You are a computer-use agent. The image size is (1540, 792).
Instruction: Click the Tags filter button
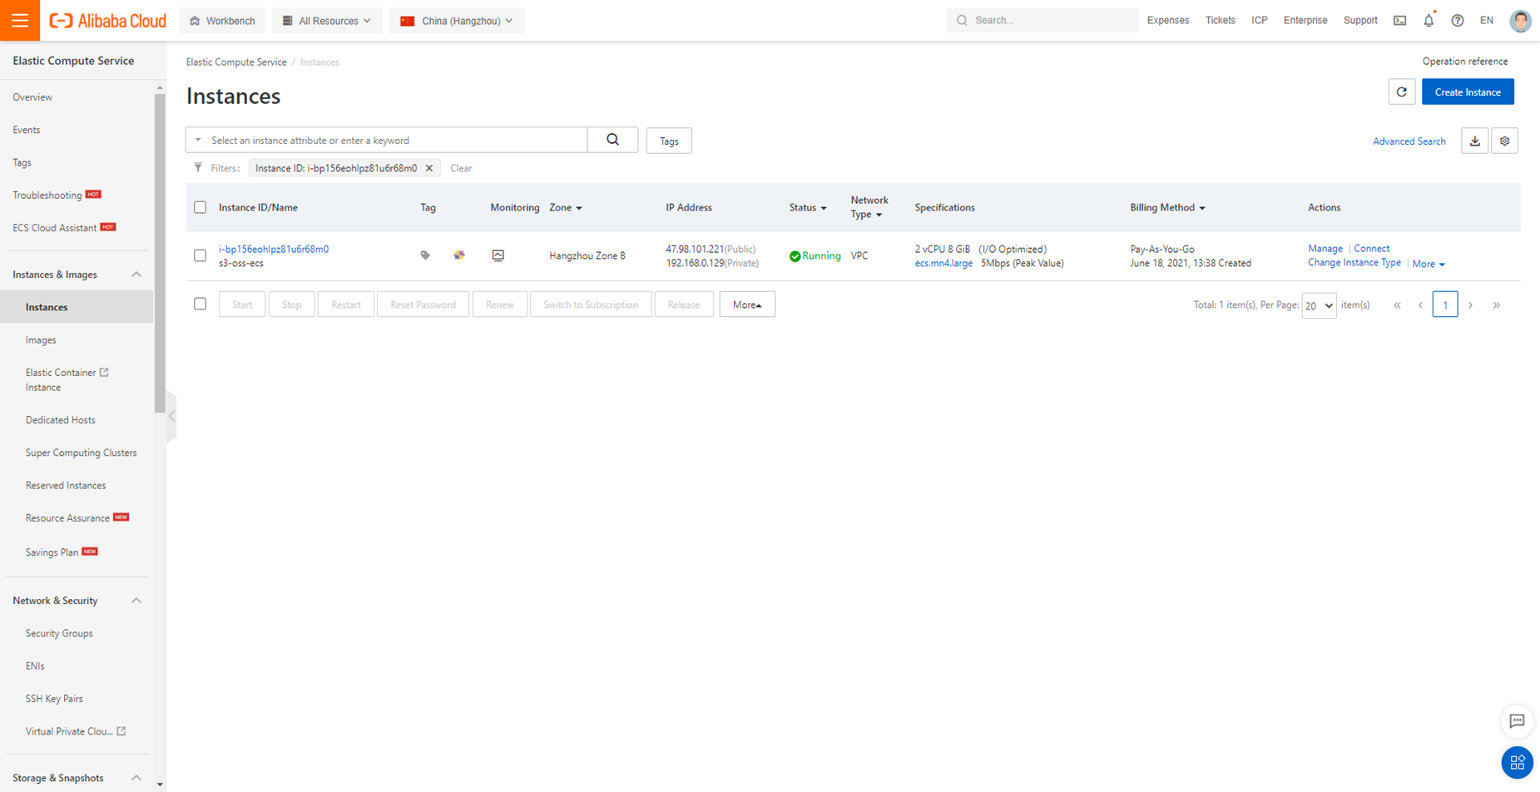[x=669, y=141]
